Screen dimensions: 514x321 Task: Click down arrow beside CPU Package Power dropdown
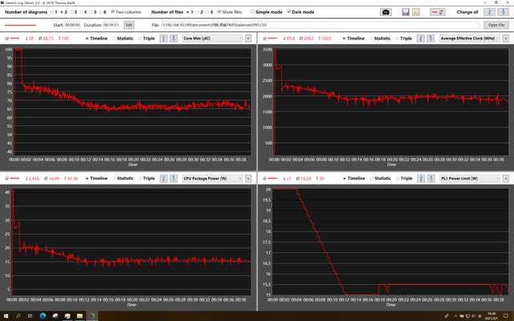[x=173, y=178]
